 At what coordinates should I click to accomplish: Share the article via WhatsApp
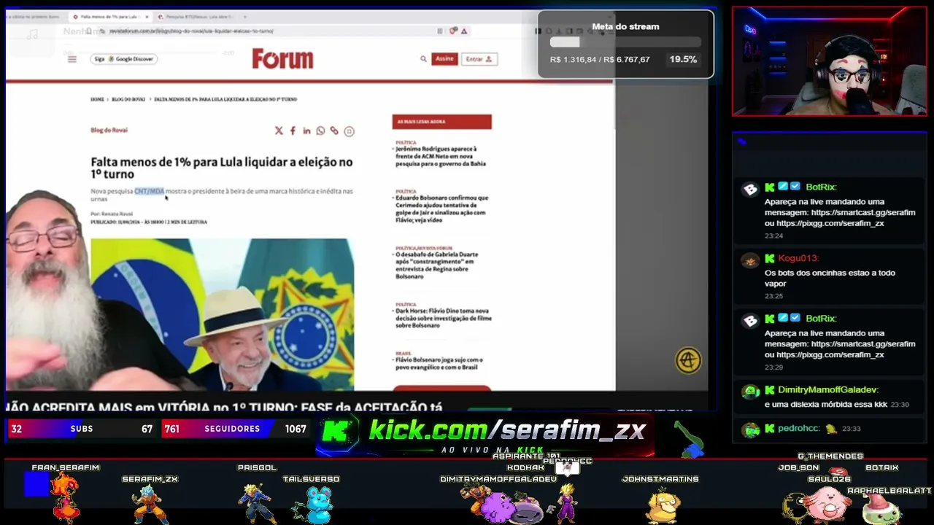pos(320,131)
